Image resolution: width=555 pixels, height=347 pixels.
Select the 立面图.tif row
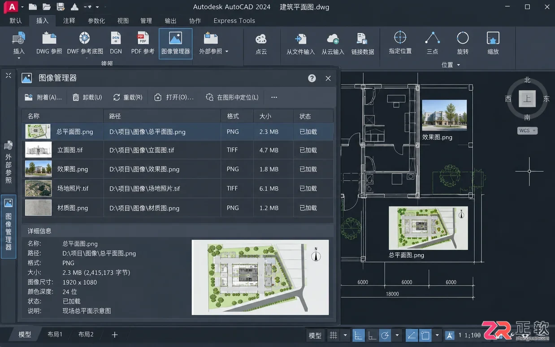pyautogui.click(x=178, y=150)
